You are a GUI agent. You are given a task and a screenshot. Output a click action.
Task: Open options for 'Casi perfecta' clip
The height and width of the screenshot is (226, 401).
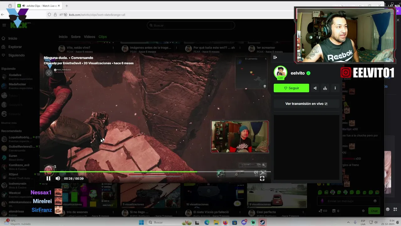tap(303, 212)
